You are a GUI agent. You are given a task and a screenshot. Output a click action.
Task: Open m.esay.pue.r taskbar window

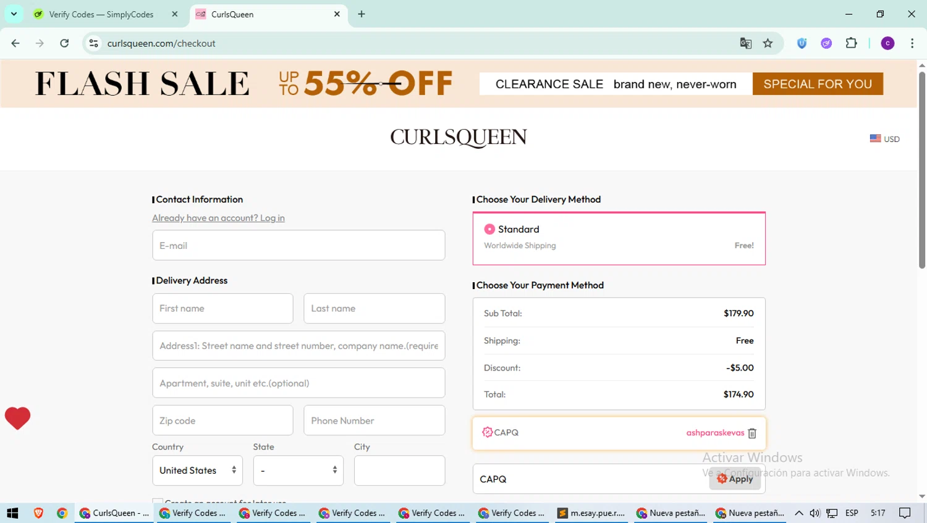coord(593,513)
